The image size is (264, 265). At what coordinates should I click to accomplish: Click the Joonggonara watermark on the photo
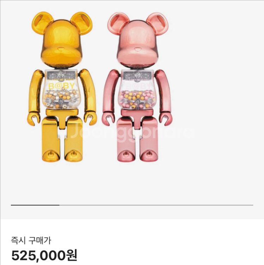(x=132, y=132)
